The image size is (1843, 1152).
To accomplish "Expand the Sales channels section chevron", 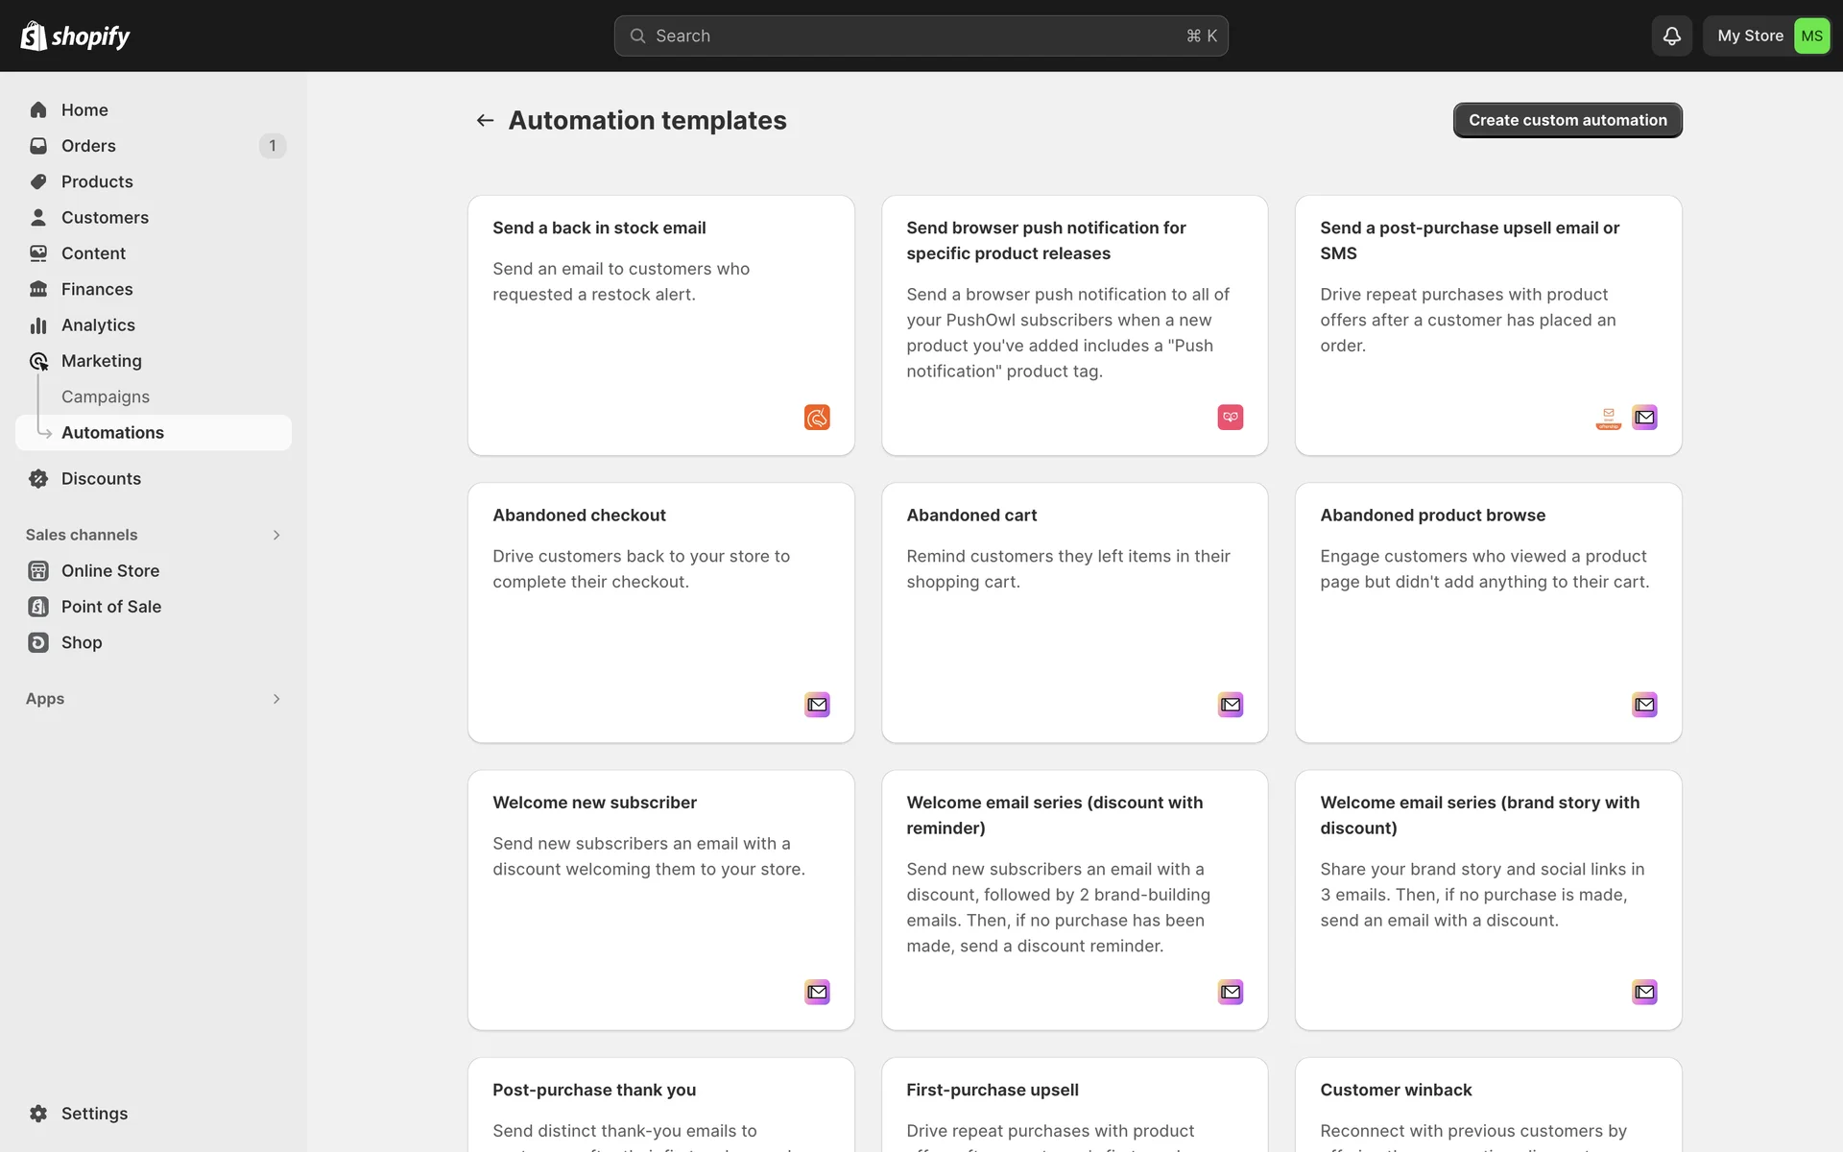I will (276, 535).
